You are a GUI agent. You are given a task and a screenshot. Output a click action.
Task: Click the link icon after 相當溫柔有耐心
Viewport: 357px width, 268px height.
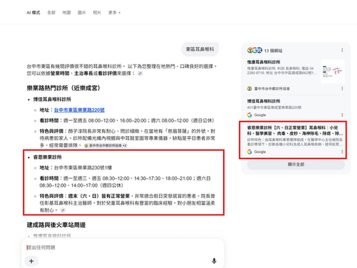[x=63, y=210]
